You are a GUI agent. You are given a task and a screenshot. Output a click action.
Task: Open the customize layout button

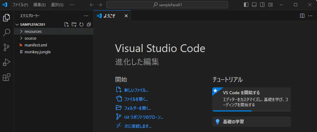pyautogui.click(x=270, y=5)
